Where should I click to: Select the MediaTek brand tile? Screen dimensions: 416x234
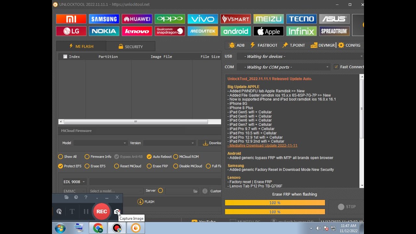(x=202, y=31)
